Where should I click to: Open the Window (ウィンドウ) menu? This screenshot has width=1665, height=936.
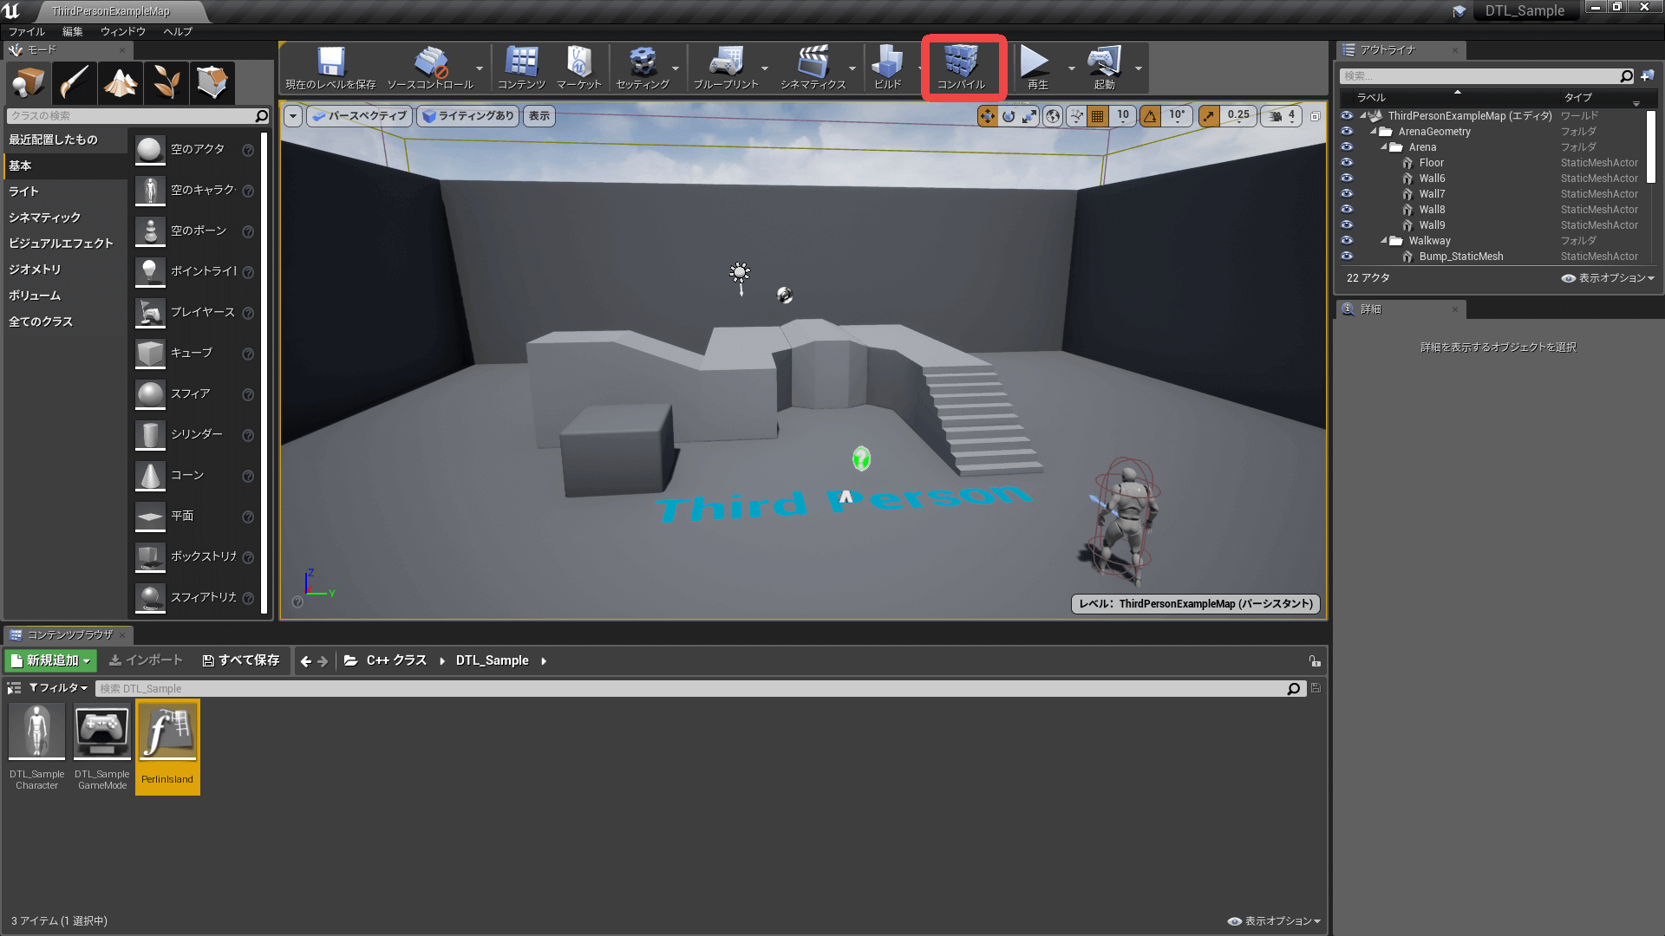[x=122, y=31]
